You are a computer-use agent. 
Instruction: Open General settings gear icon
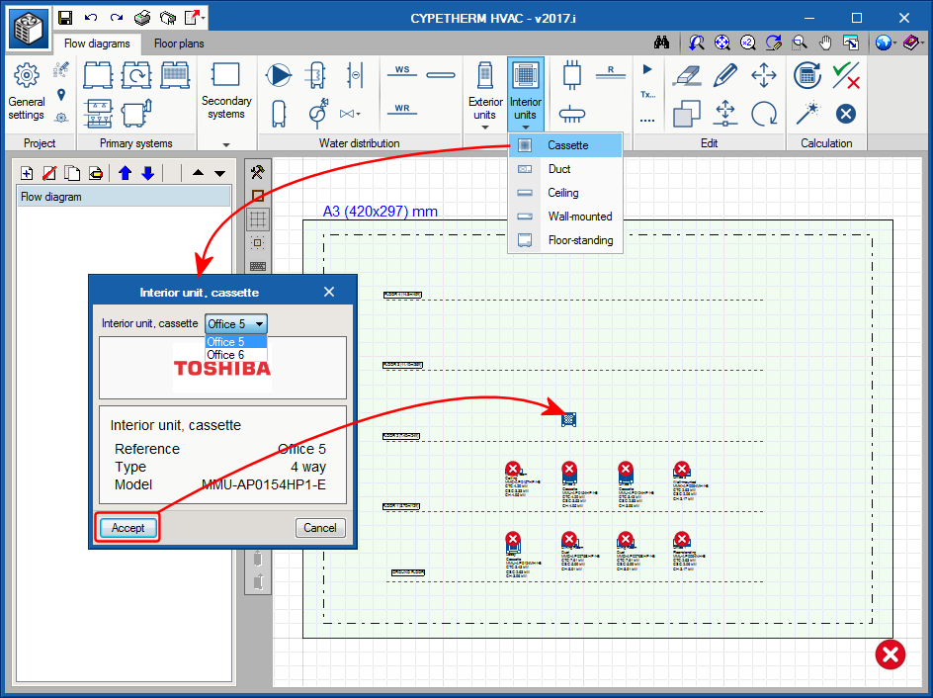tap(27, 75)
